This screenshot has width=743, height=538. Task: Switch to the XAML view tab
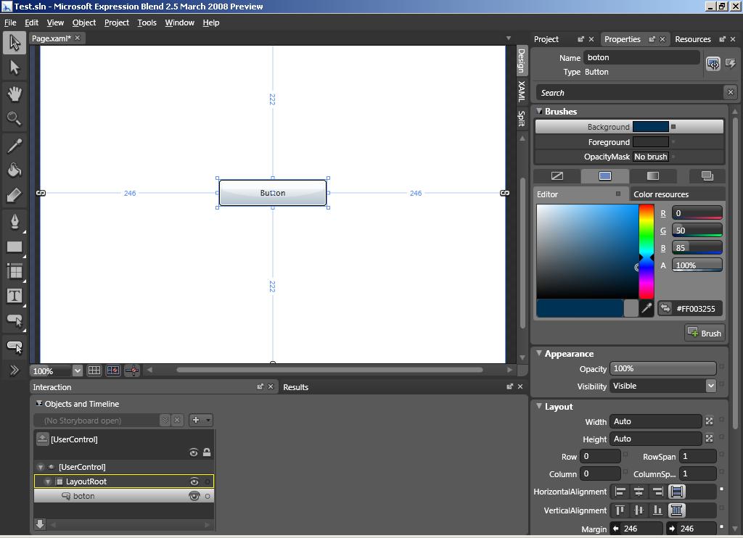pyautogui.click(x=522, y=91)
